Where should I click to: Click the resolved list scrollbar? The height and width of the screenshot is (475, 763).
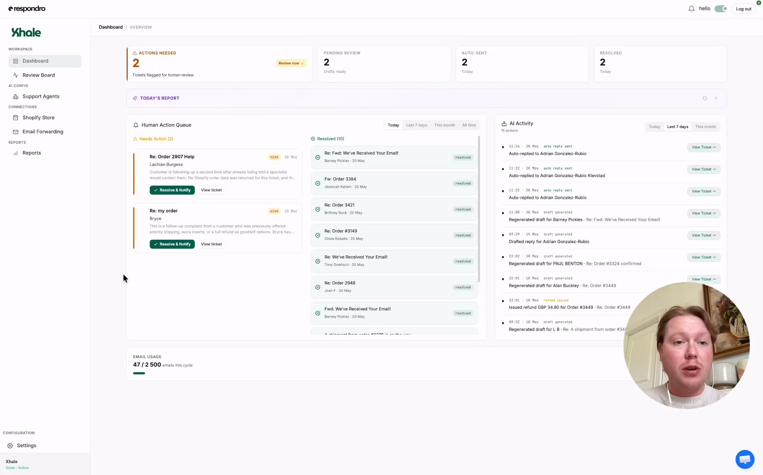[479, 209]
